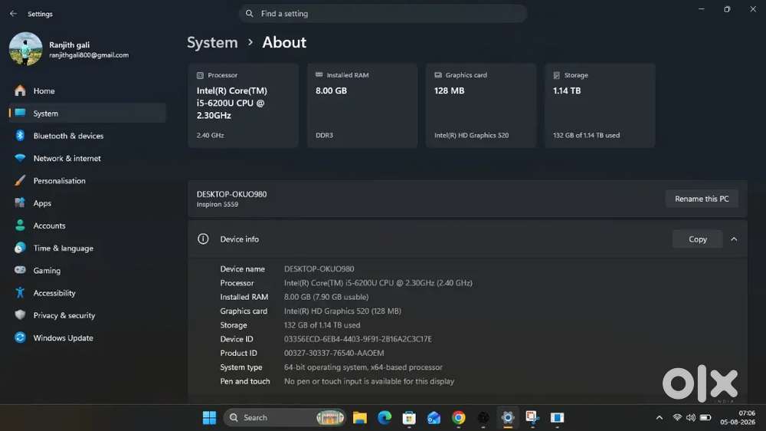Image resolution: width=766 pixels, height=431 pixels.
Task: Click the Rename this PC button
Action: (702, 199)
